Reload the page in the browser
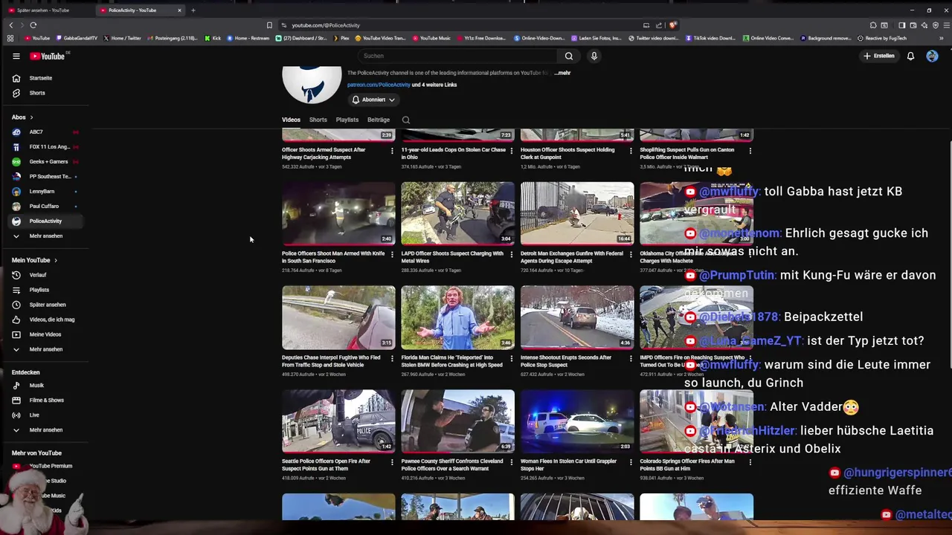Viewport: 952px width, 535px height. click(x=33, y=25)
